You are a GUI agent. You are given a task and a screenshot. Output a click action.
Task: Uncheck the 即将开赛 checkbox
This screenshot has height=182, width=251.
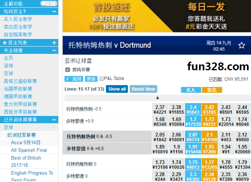pos(68,70)
